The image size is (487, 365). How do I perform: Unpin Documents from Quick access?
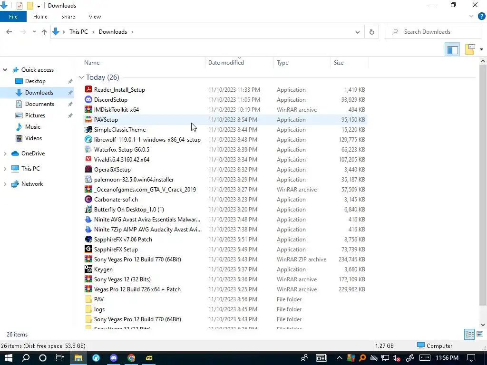tap(70, 104)
